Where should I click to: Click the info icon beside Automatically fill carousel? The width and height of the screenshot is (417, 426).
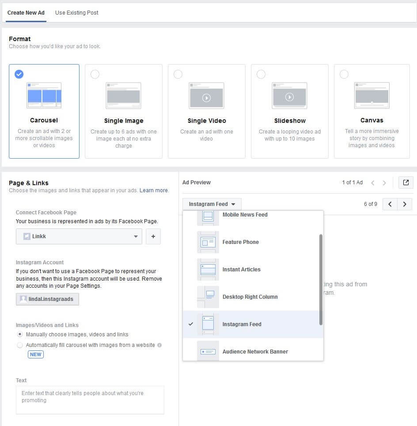(x=159, y=345)
